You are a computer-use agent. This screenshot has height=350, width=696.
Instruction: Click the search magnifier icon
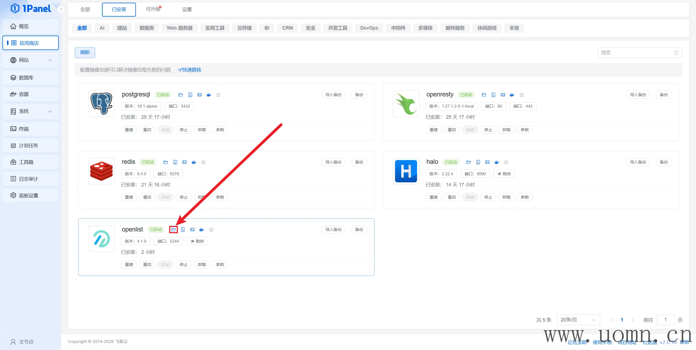coord(676,53)
